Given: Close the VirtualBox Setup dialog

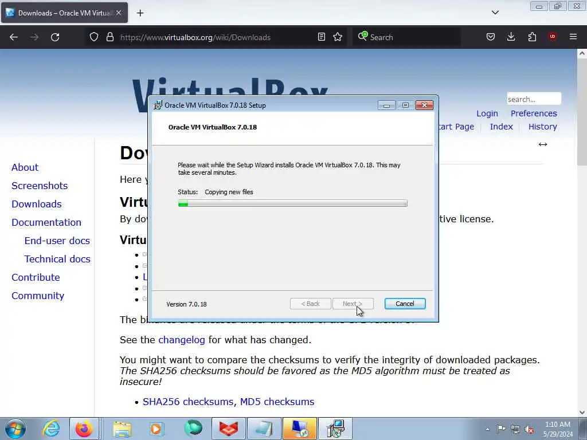Looking at the screenshot, I should [x=424, y=105].
